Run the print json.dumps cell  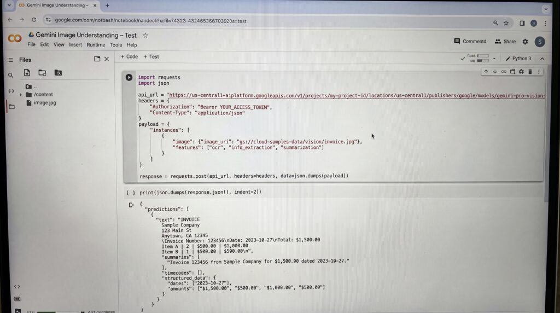(131, 193)
